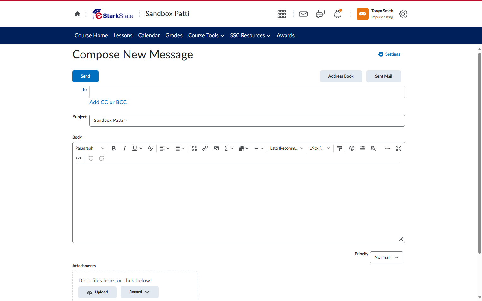Undo the last edit
This screenshot has height=301, width=482.
coord(91,158)
